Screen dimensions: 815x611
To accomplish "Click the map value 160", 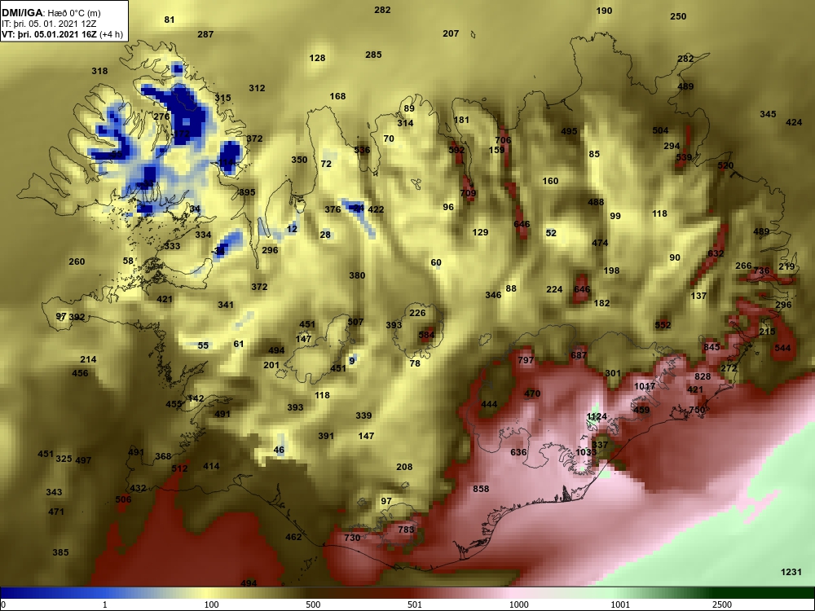I will (550, 182).
